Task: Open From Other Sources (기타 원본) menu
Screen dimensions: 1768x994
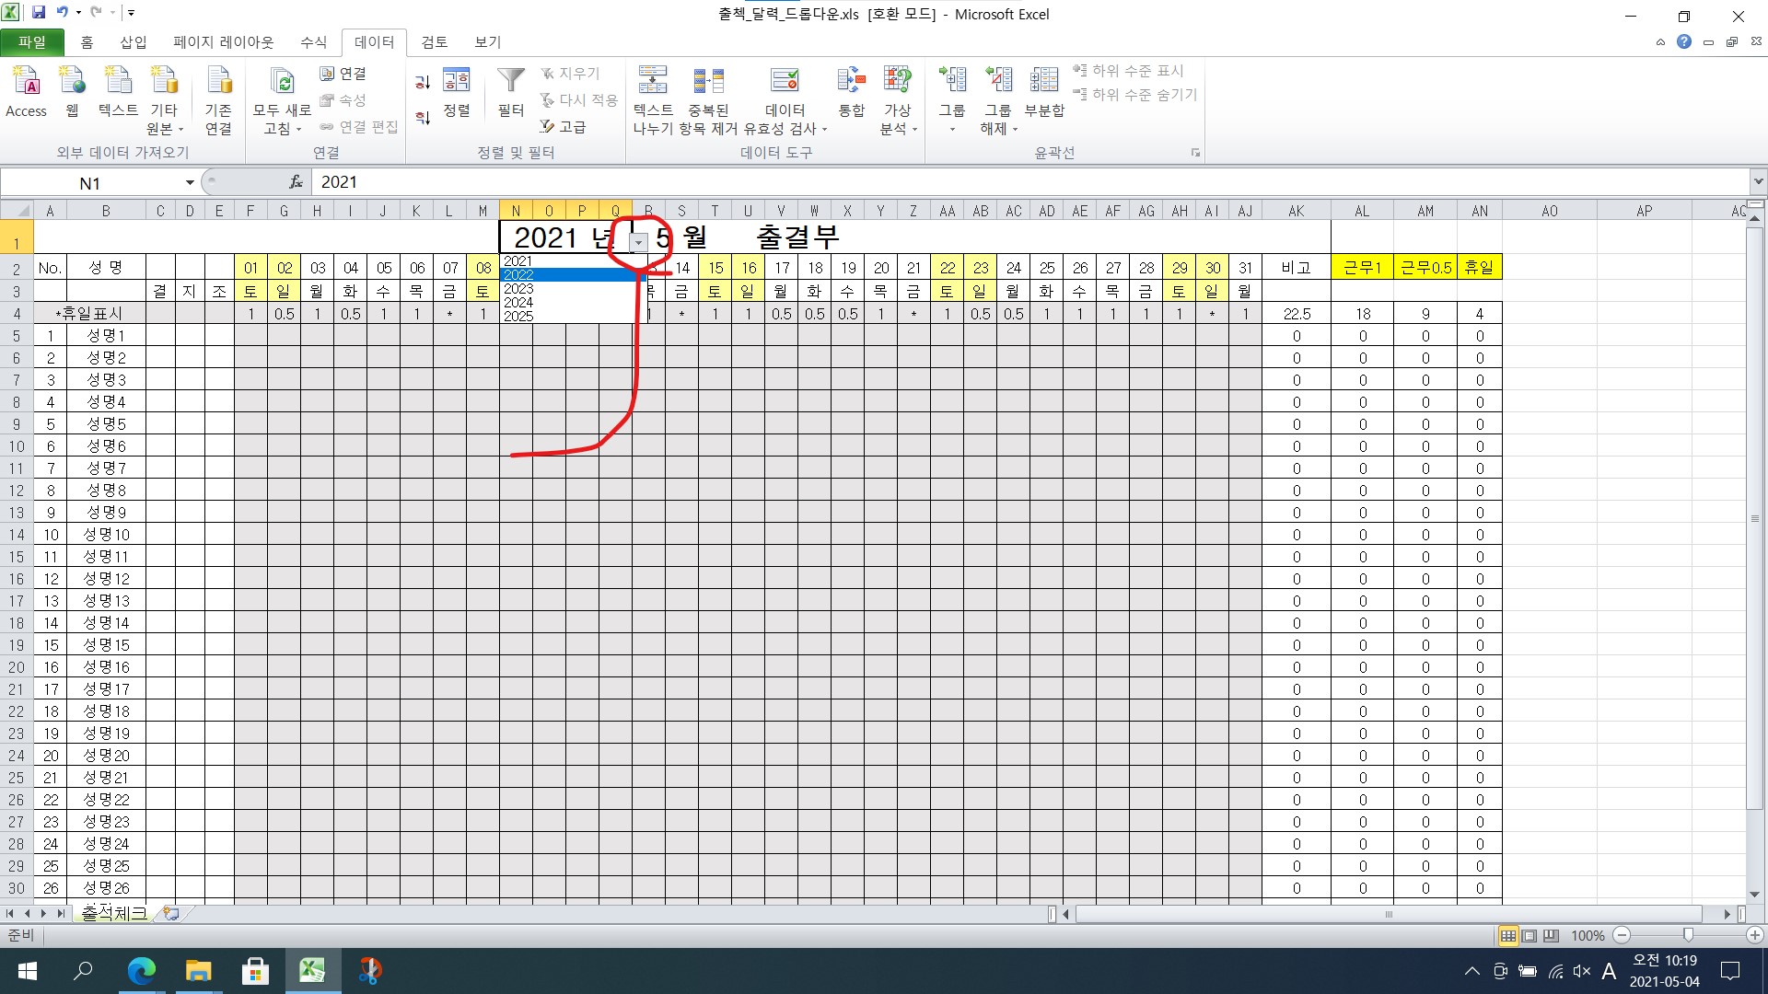Action: tap(165, 99)
